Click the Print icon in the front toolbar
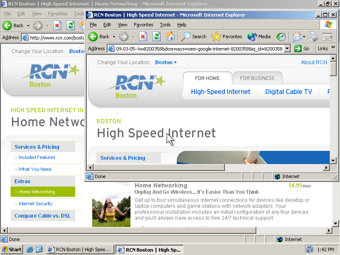340x255 pixels. tap(314, 37)
